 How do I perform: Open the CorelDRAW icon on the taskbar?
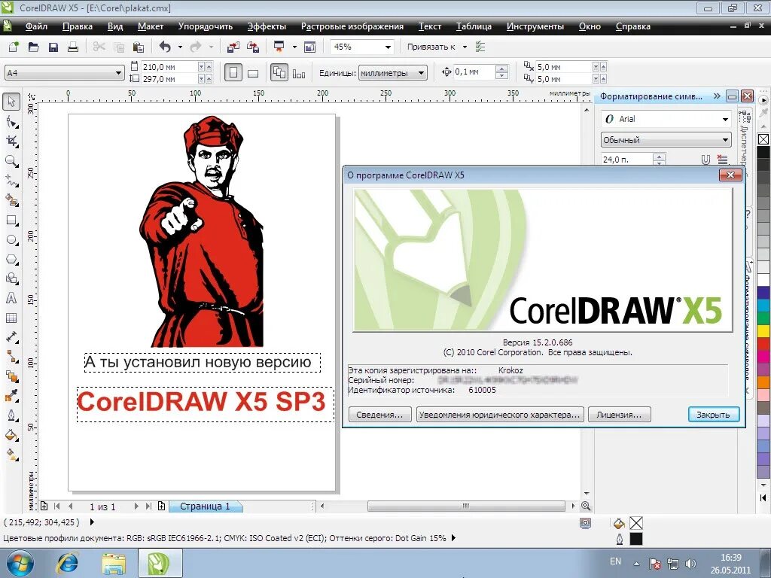point(160,561)
